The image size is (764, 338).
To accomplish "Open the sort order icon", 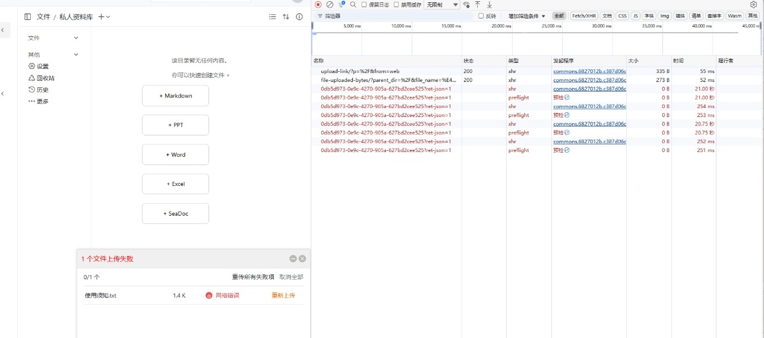I will [286, 17].
